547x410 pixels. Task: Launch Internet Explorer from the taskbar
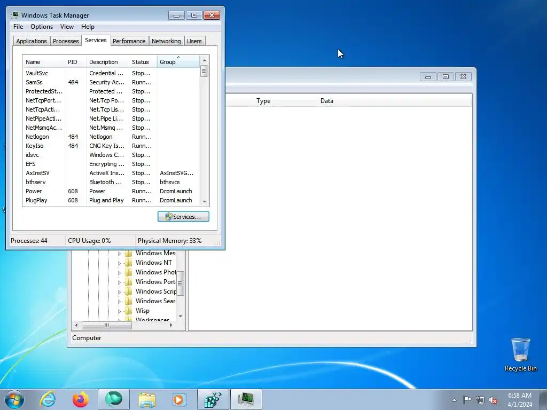tap(48, 399)
